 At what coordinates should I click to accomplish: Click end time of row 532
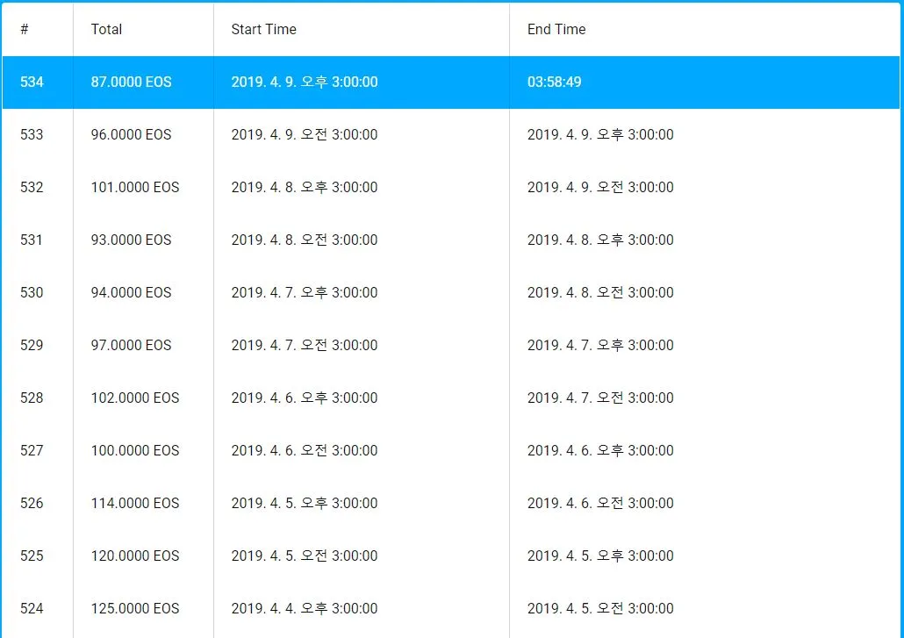coord(600,187)
